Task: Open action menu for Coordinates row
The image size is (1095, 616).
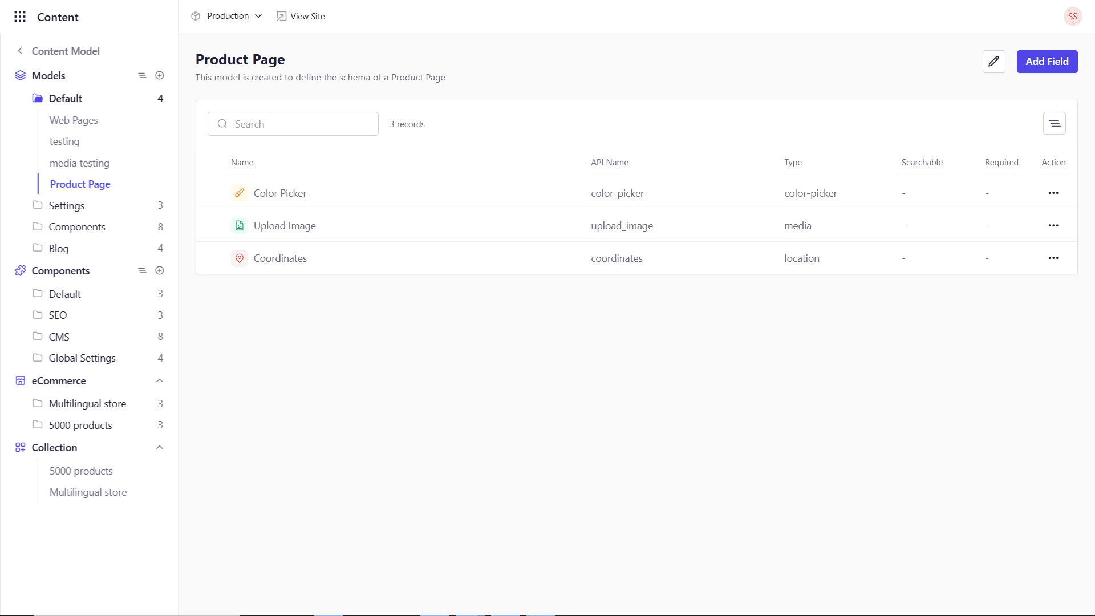Action: (1053, 258)
